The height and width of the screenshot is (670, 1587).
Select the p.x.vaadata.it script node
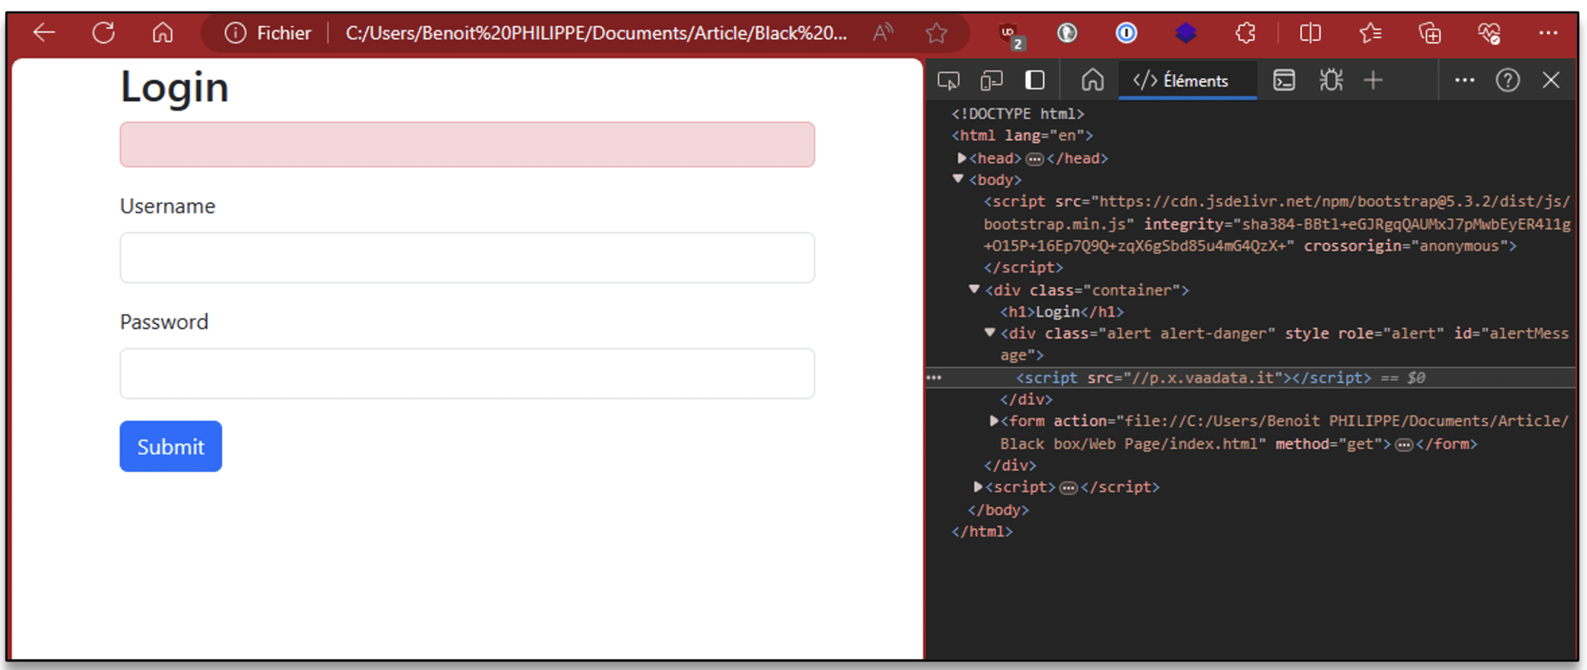pos(1193,377)
